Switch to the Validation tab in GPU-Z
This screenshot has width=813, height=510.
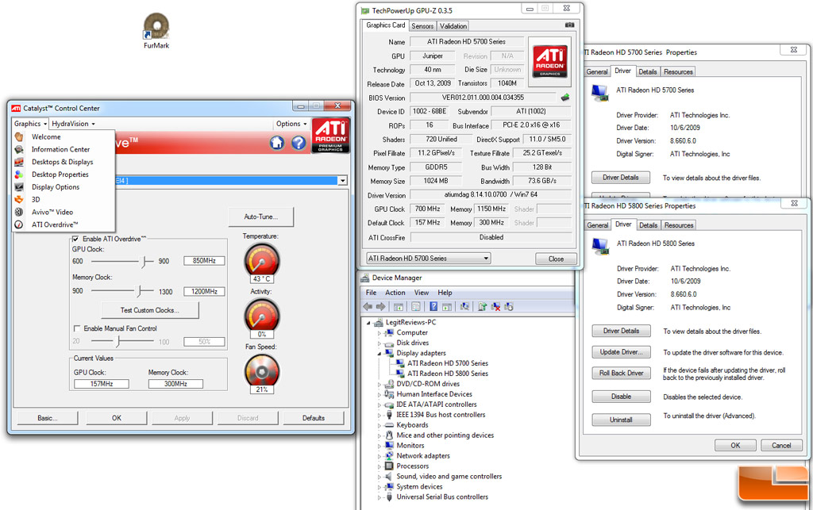click(x=453, y=26)
